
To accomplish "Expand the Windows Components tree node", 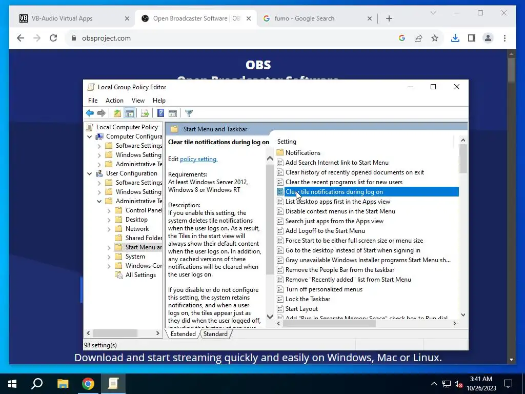I will coord(109,266).
